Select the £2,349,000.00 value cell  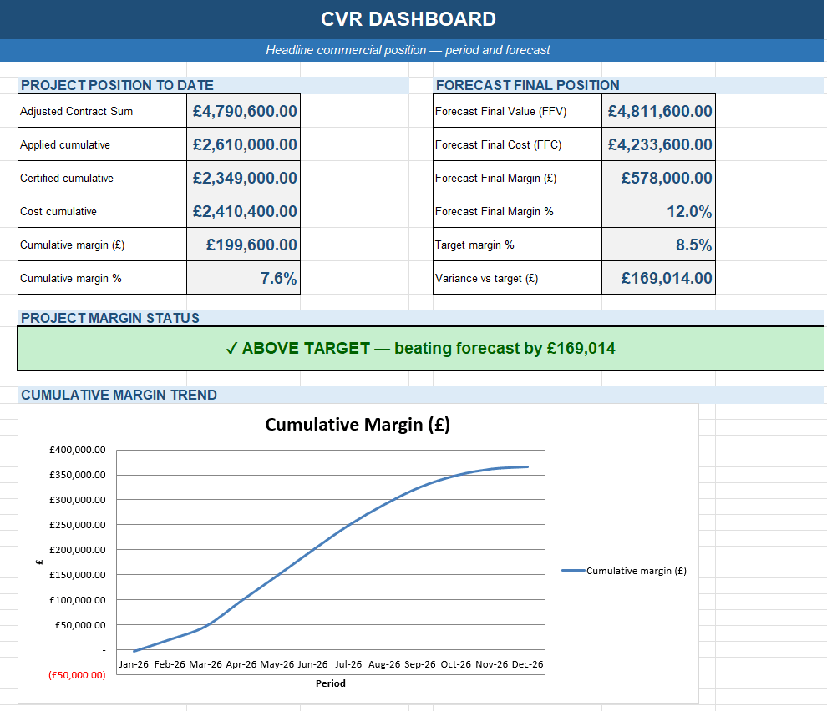click(244, 178)
